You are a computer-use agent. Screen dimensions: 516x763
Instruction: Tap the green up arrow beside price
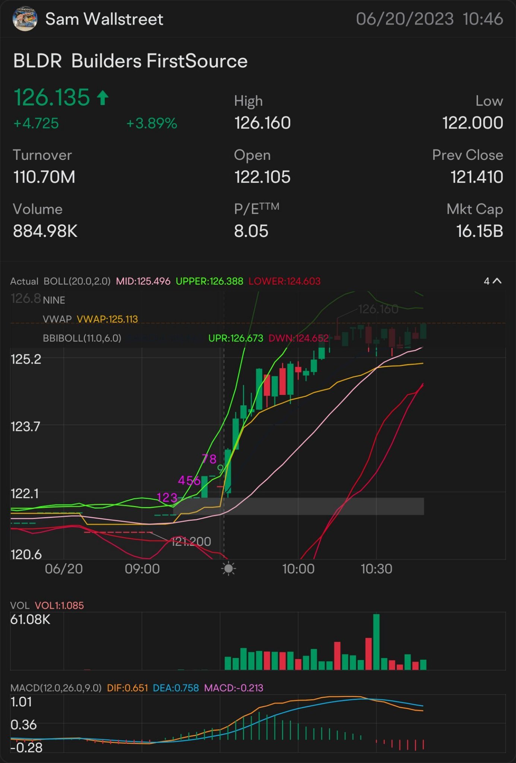[102, 98]
